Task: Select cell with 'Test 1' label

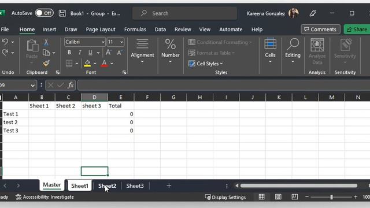Action: pyautogui.click(x=16, y=114)
